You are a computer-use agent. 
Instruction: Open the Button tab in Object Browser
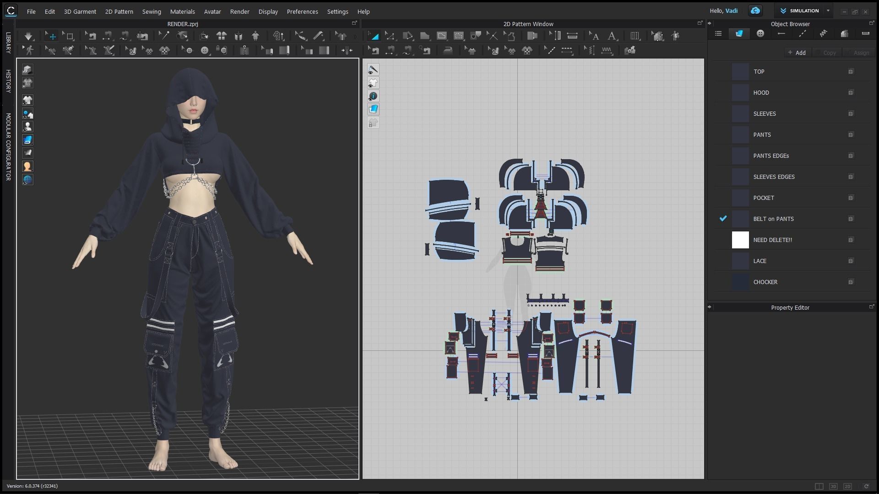coord(760,33)
